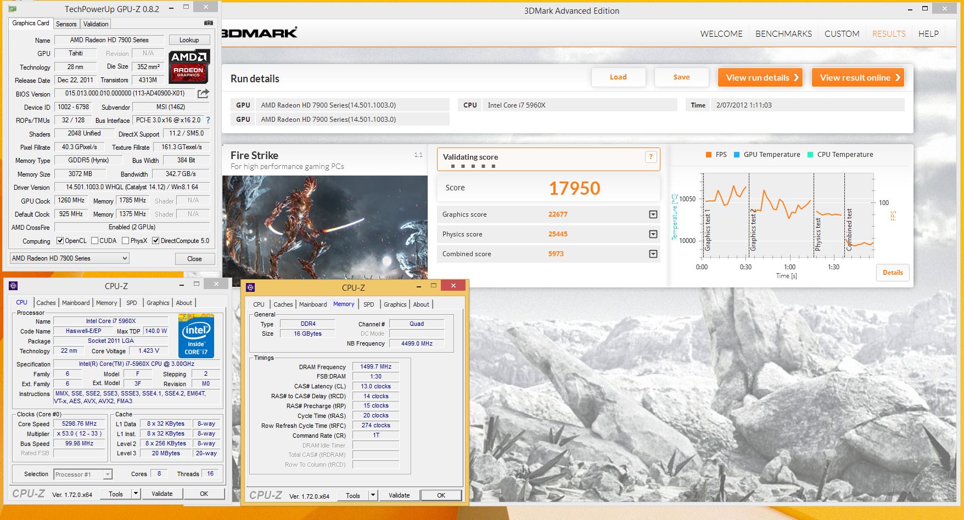Click OK button in Memory CPU-Z window
Image resolution: width=964 pixels, height=520 pixels.
pos(441,495)
